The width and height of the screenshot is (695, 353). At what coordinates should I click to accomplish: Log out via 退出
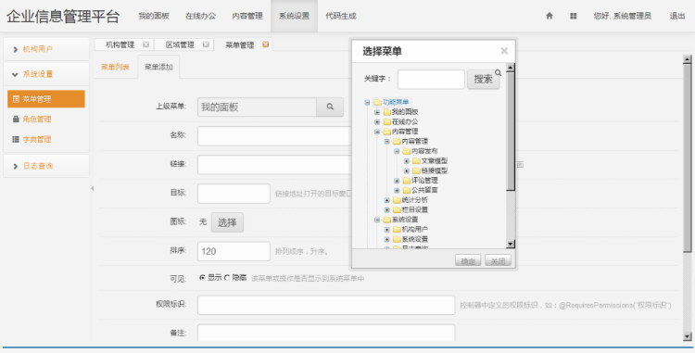(677, 16)
